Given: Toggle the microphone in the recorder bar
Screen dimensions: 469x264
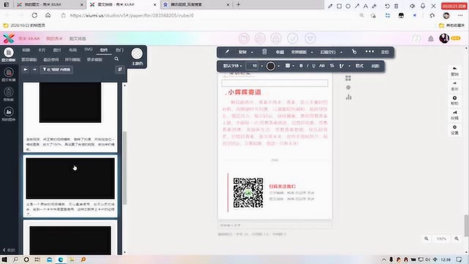Looking at the screenshot, I should (423, 6).
